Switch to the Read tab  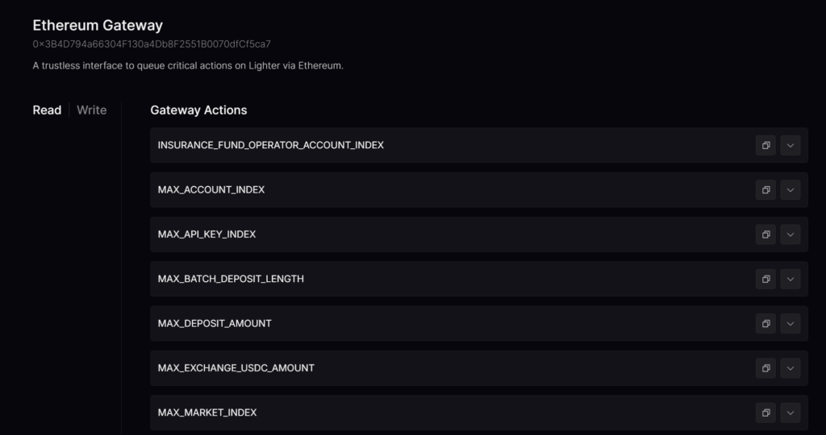pyautogui.click(x=47, y=110)
